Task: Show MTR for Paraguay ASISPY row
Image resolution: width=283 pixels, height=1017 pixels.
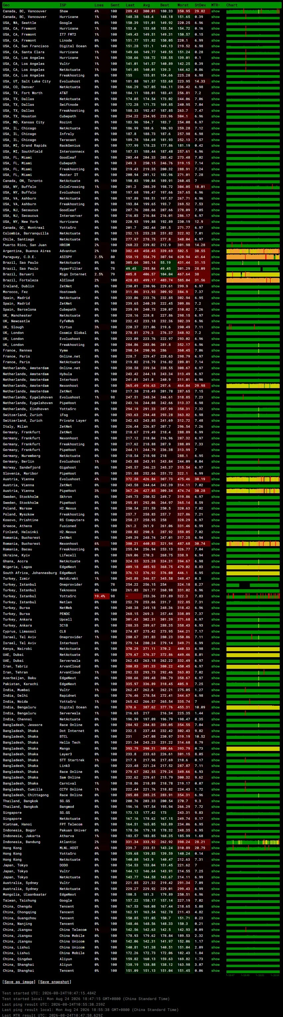Action: pyautogui.click(x=215, y=257)
